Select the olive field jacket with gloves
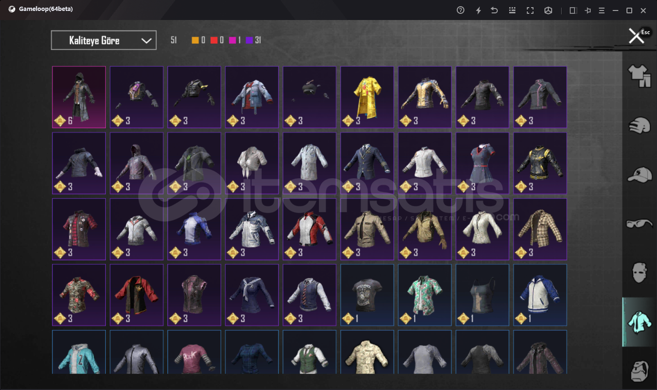Viewport: 657px width, 390px height. [425, 229]
